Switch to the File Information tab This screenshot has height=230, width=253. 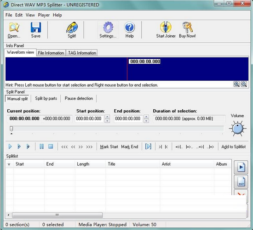click(51, 53)
